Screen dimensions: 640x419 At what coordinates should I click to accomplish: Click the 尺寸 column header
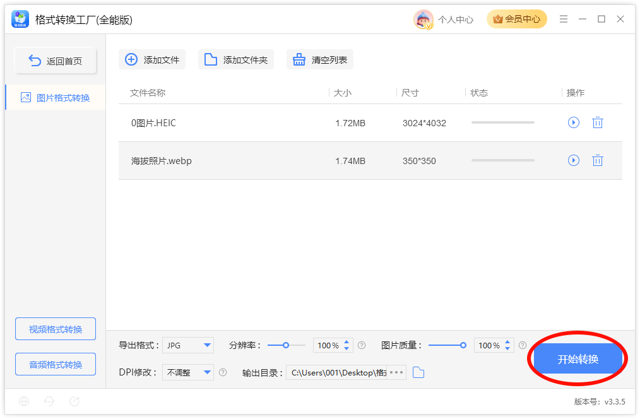[x=410, y=93]
